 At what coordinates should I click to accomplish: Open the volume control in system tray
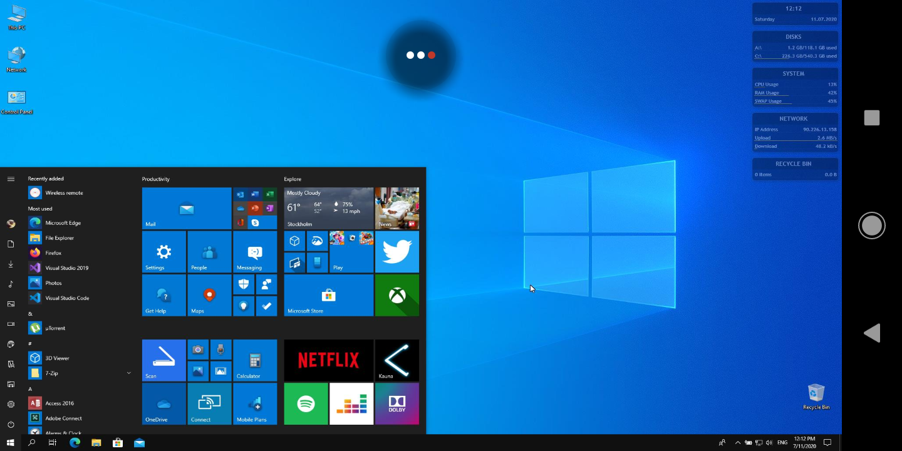(769, 443)
